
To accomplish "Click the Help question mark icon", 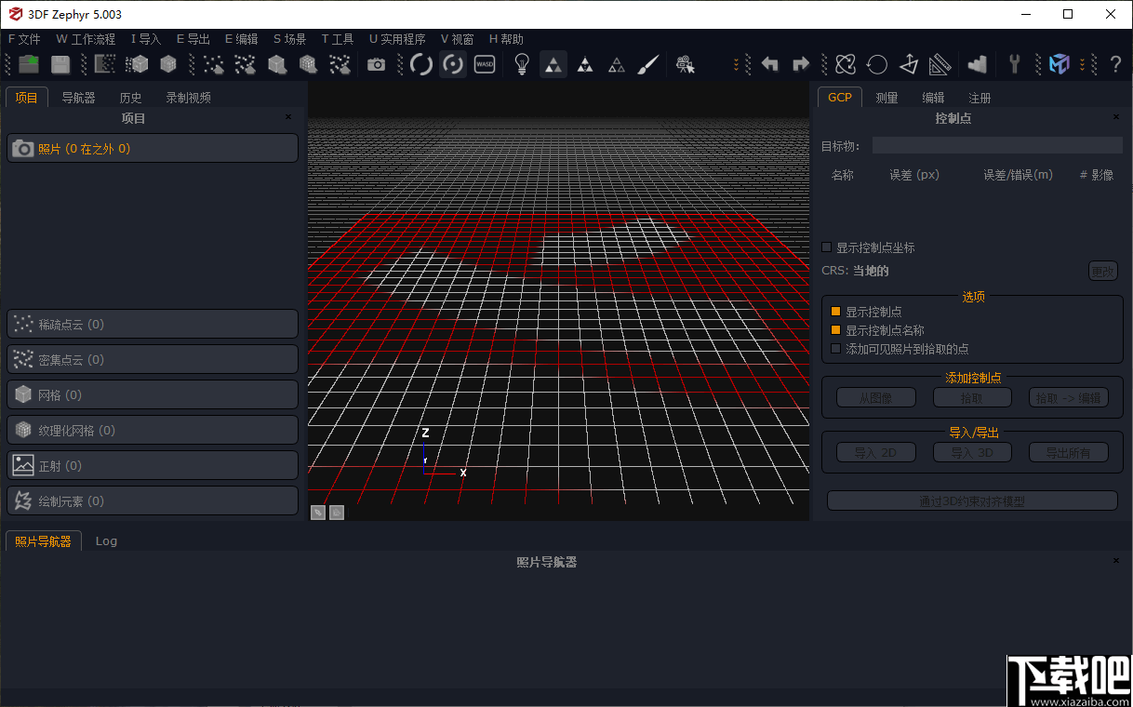I will [x=1115, y=64].
